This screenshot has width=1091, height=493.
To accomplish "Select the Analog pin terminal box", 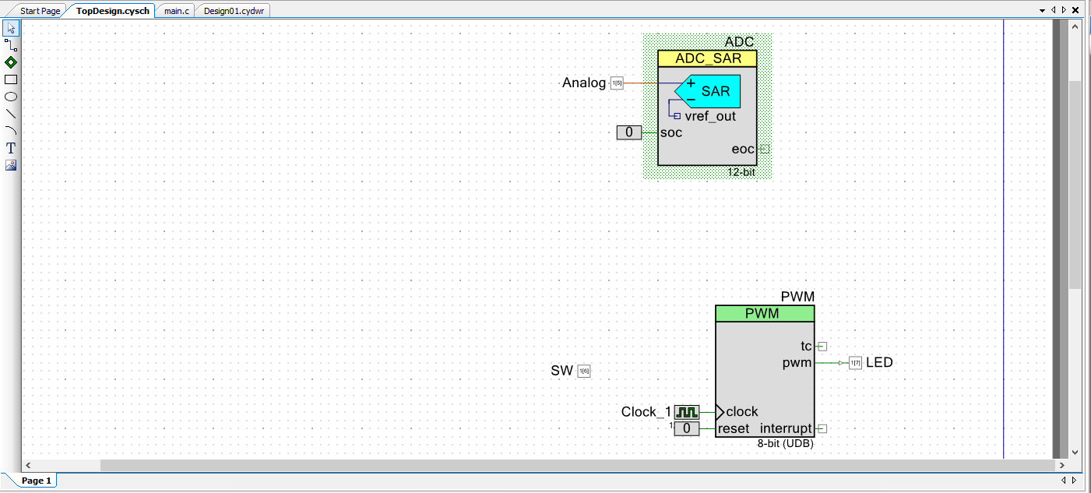I will coord(617,83).
